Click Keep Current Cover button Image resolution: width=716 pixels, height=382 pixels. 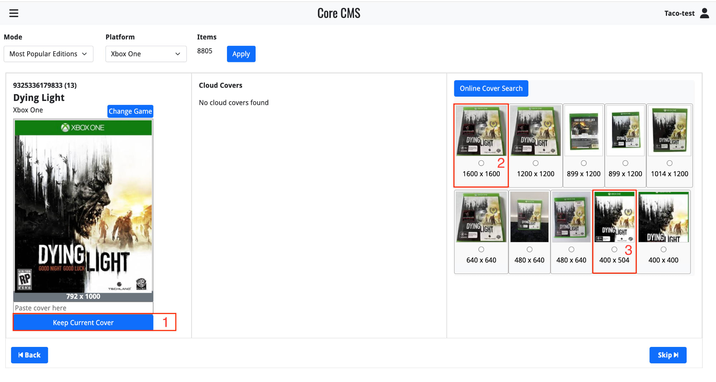(x=83, y=323)
